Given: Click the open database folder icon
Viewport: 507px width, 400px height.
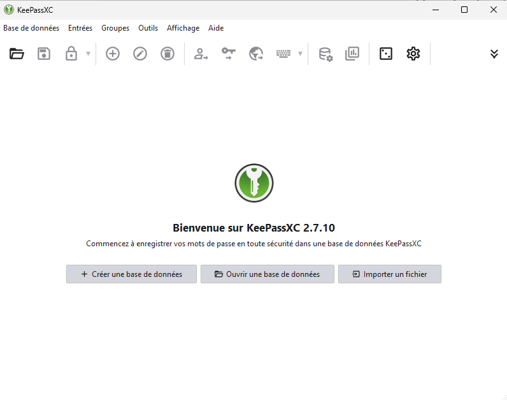Looking at the screenshot, I should click(x=17, y=54).
